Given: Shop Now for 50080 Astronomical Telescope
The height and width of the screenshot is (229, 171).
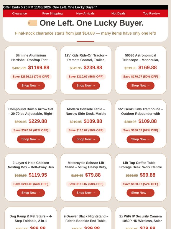Looking at the screenshot, I should 140,86.
